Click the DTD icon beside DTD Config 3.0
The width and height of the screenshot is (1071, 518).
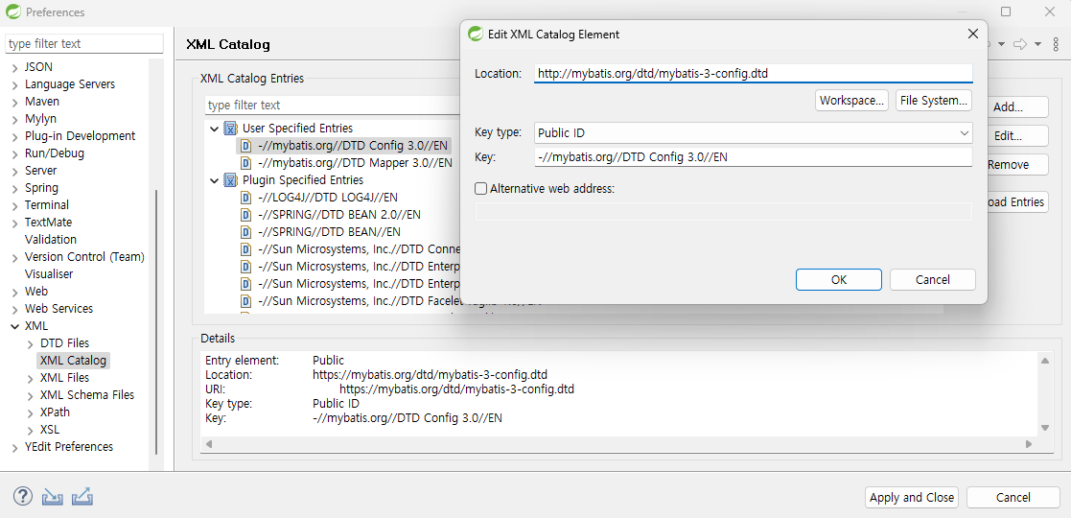point(245,146)
